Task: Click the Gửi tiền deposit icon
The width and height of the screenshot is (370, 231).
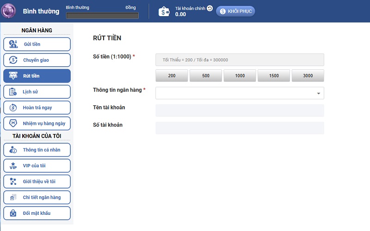Action: tap(13, 44)
